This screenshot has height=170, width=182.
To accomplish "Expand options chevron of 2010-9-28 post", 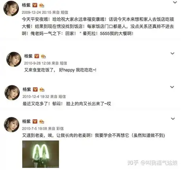I will coord(173,53).
